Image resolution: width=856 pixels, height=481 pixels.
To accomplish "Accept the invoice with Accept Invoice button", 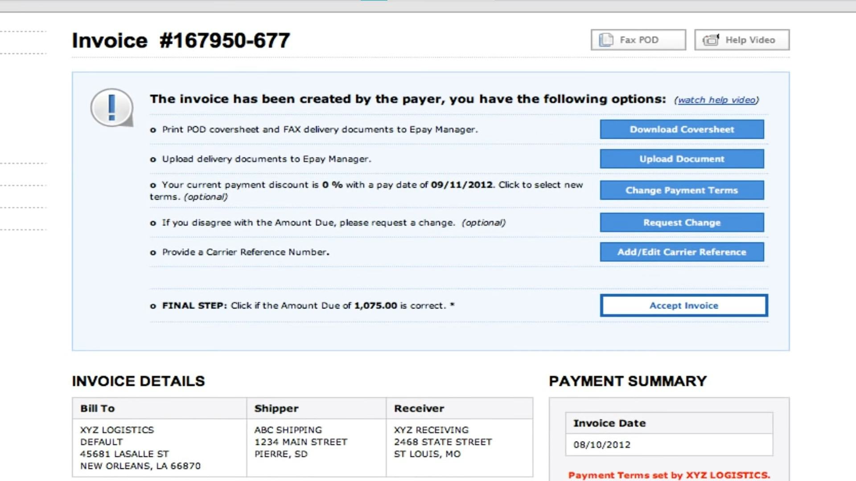I will tap(683, 306).
